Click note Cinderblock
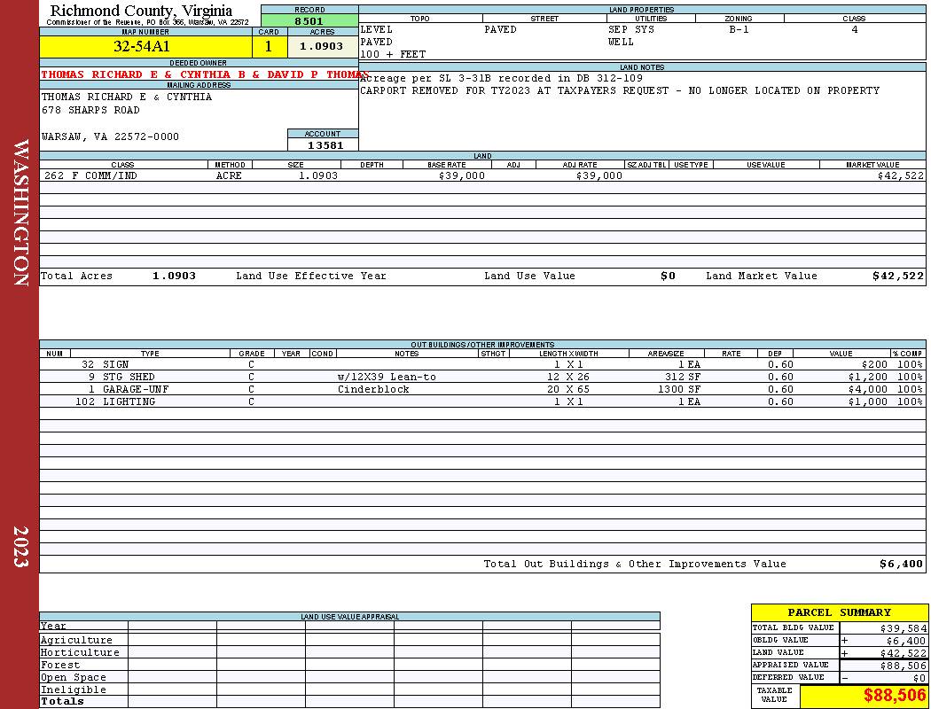This screenshot has height=709, width=931. click(373, 389)
